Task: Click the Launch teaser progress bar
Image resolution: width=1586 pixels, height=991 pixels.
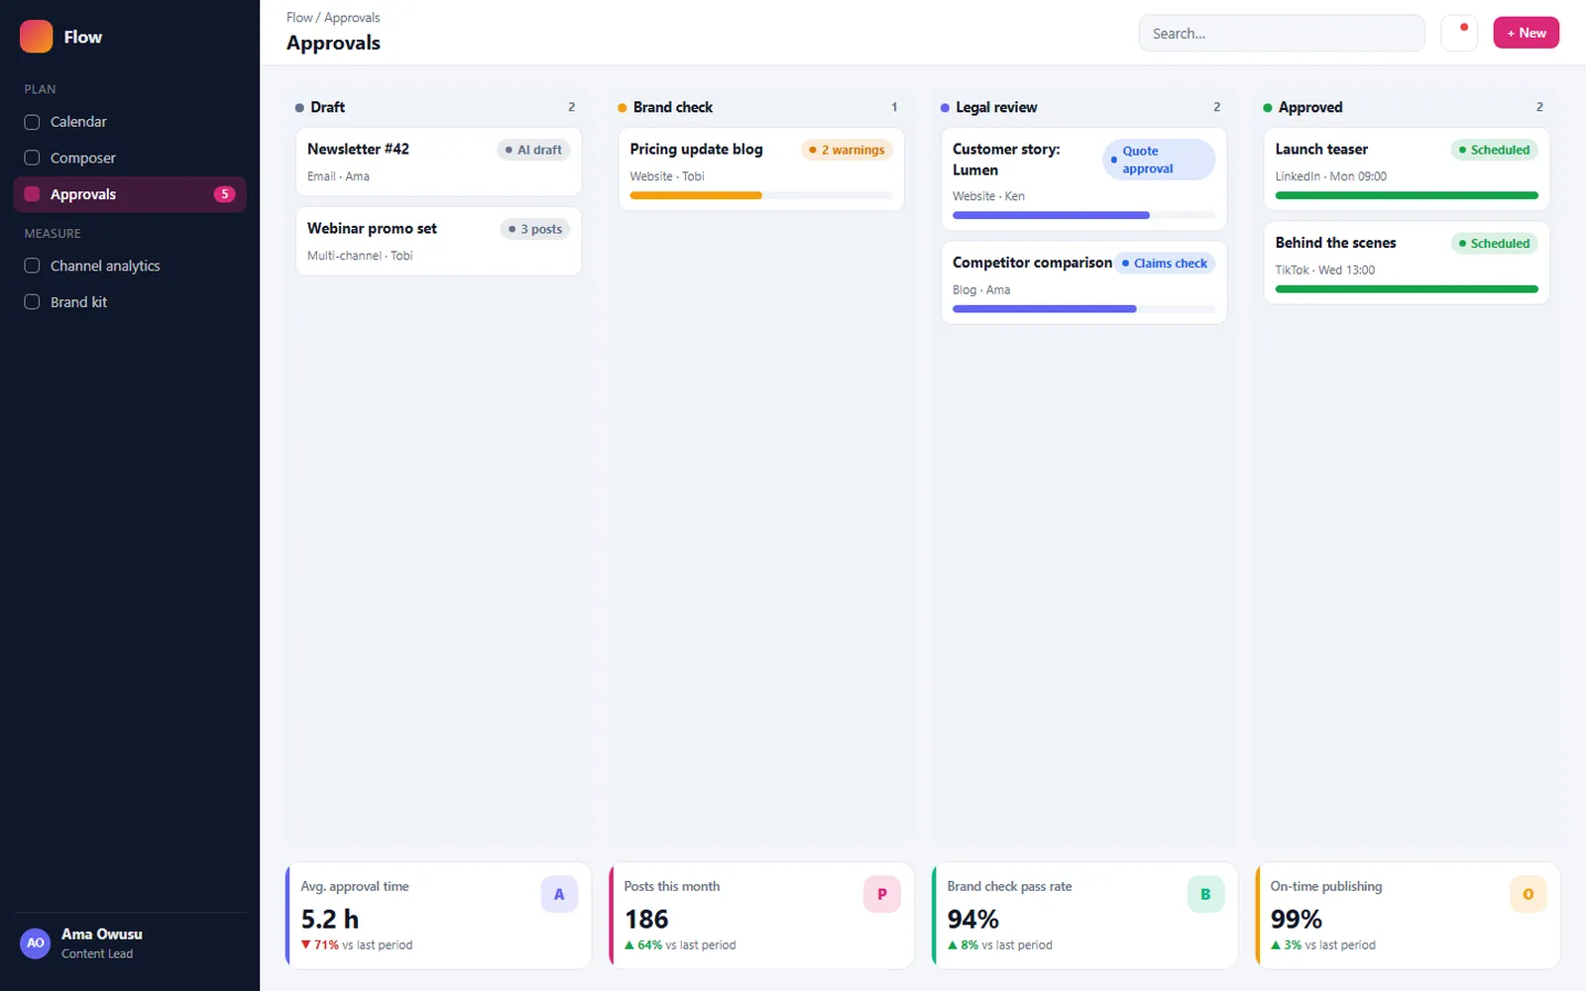Action: (x=1407, y=195)
